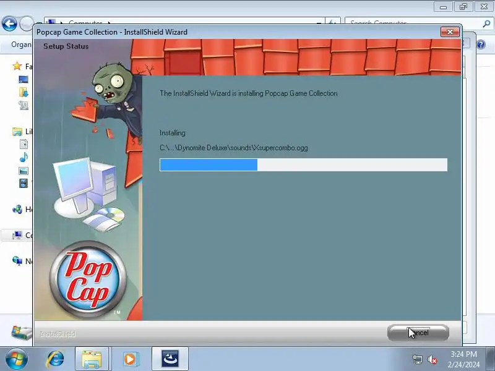This screenshot has width=495, height=371.
Task: Go back in the Explorer window
Action: pos(9,23)
